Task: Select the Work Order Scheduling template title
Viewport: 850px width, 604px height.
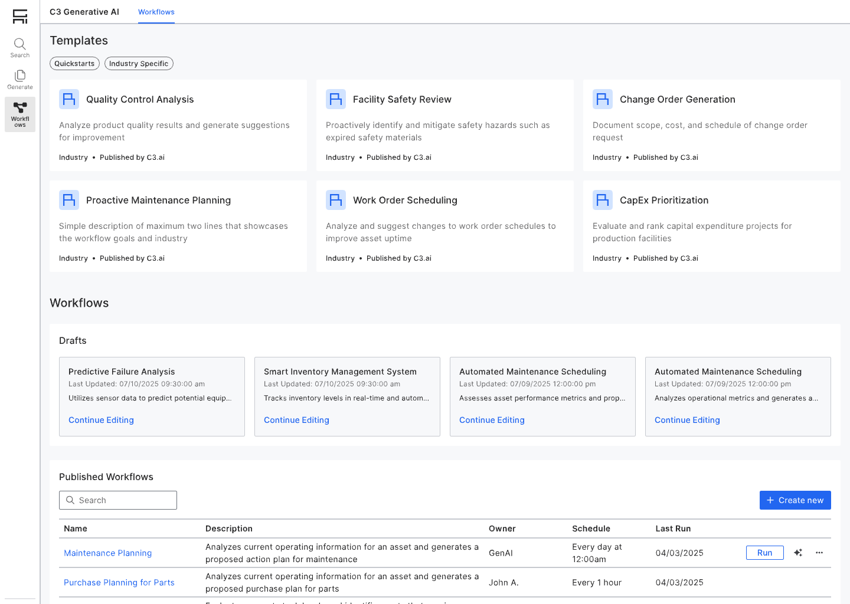Action: pos(405,201)
